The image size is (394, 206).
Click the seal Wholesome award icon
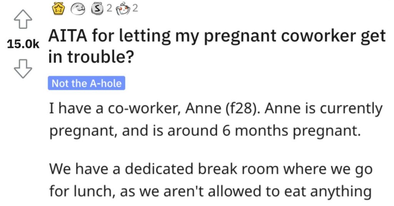(x=78, y=9)
